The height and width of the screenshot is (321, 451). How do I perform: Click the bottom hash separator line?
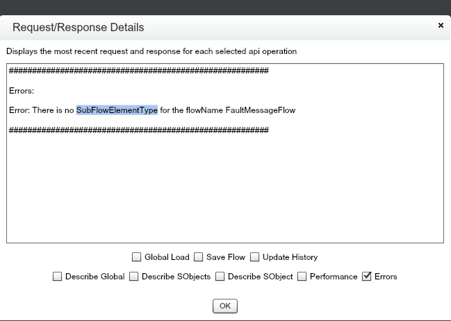tap(139, 130)
